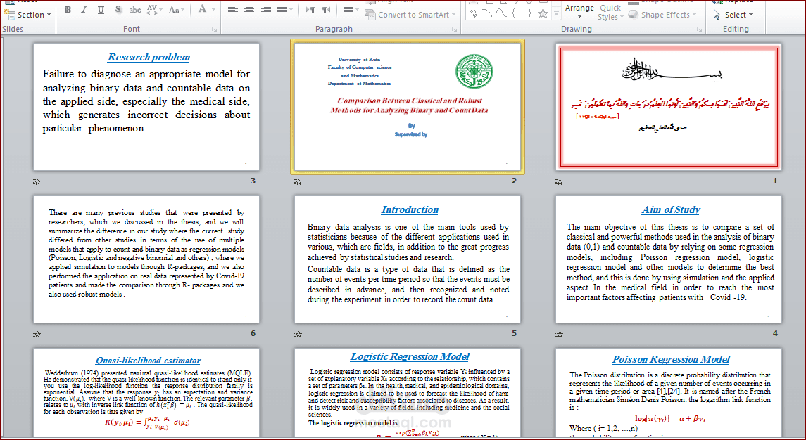Align text right
This screenshot has height=440, width=806.
(266, 9)
